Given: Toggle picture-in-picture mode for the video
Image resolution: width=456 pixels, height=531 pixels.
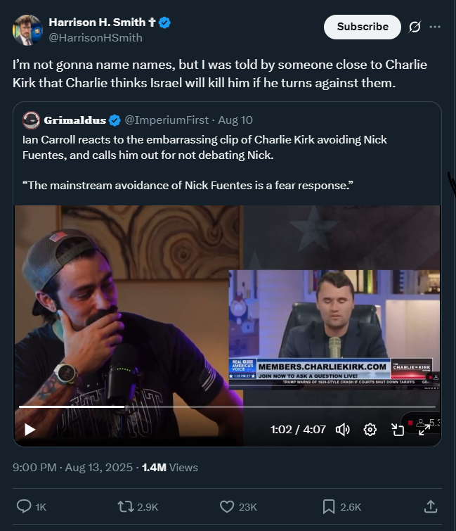Looking at the screenshot, I should pos(398,430).
